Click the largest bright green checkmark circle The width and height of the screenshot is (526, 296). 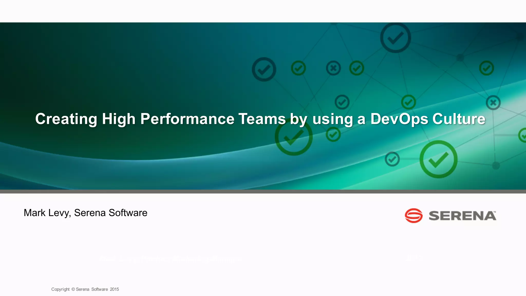click(x=438, y=159)
